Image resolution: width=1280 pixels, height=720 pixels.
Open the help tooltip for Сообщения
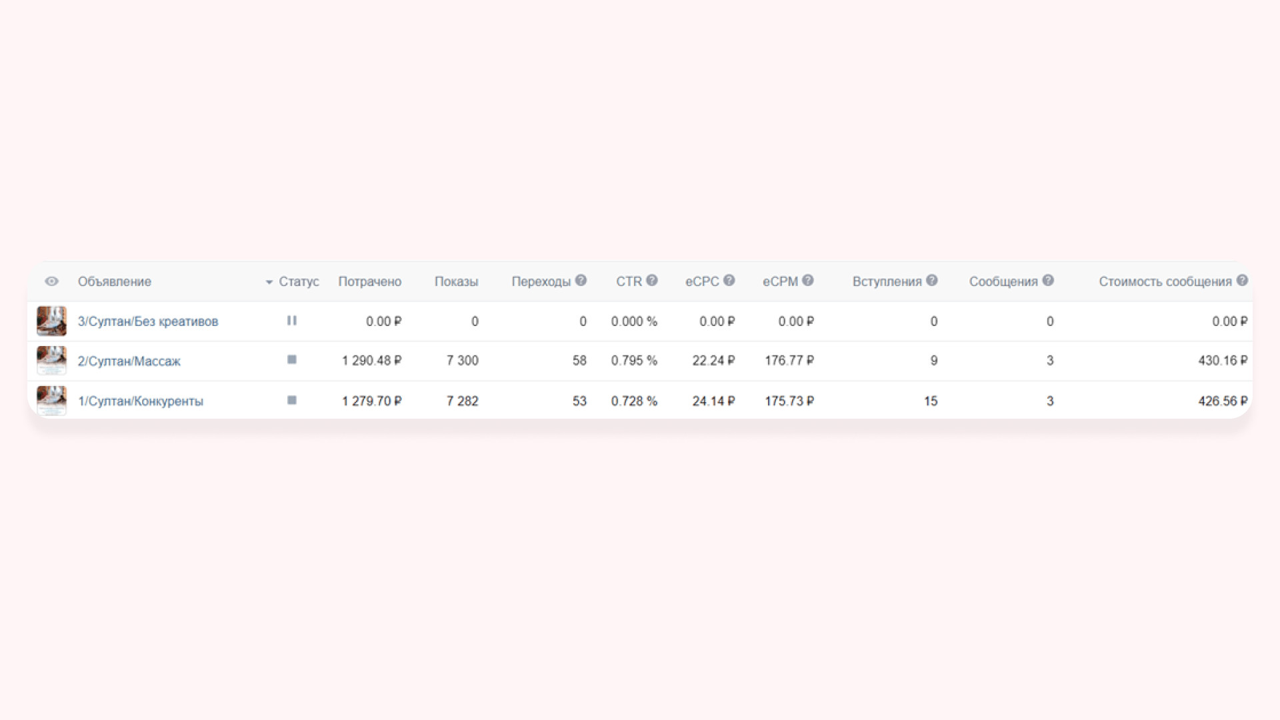(x=1048, y=281)
